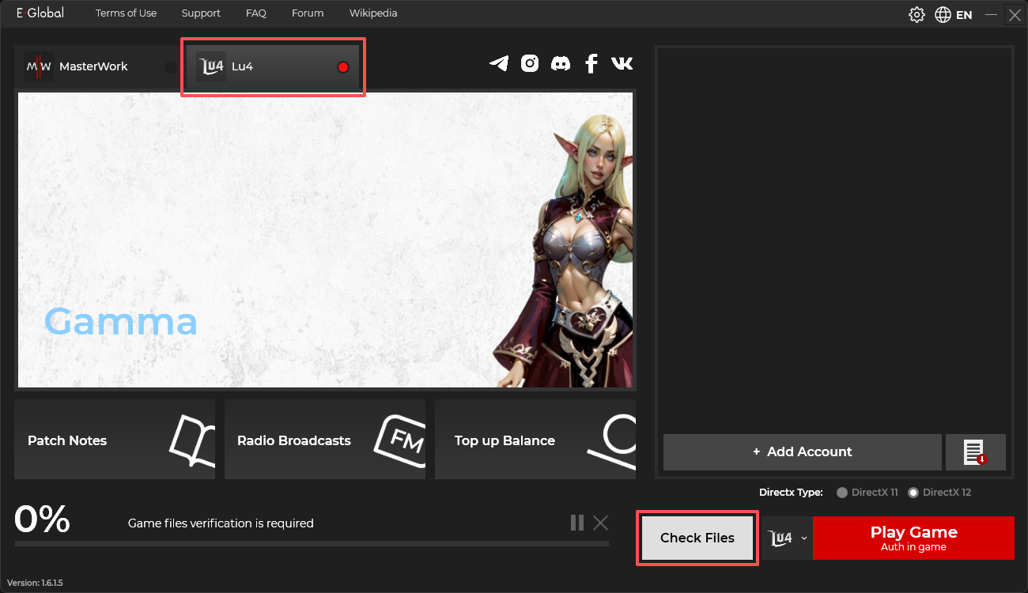Open the Instagram social link

530,63
